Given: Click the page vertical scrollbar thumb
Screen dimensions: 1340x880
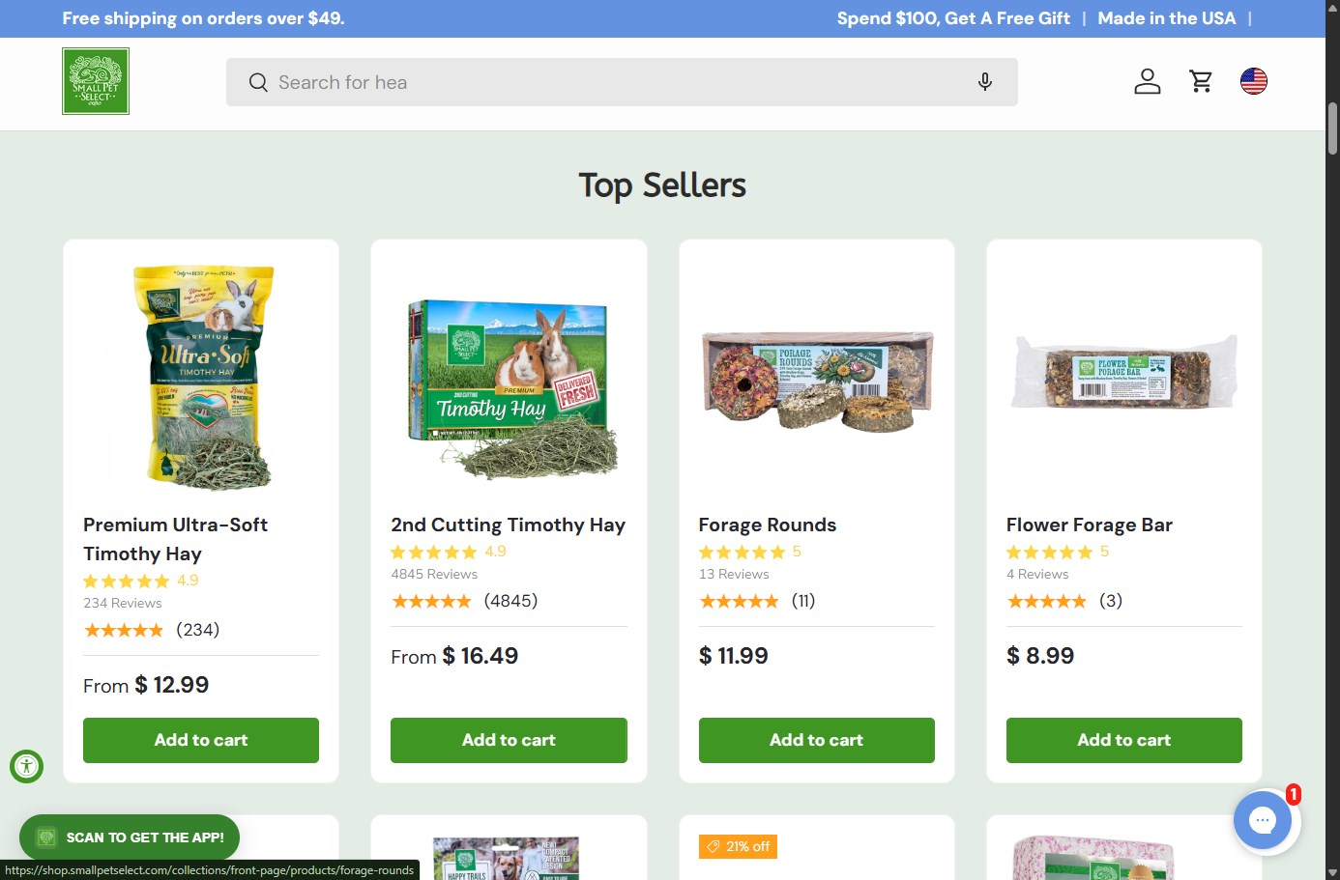Looking at the screenshot, I should [1332, 128].
